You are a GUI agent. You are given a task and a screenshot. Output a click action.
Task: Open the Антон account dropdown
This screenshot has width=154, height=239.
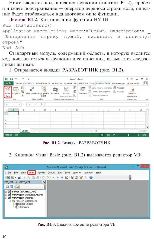coord(142,83)
